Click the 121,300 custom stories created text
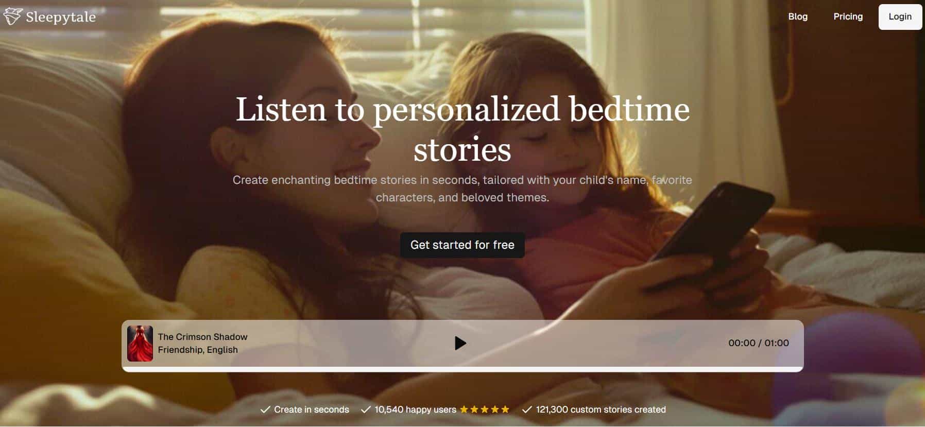This screenshot has height=427, width=925. 601,410
